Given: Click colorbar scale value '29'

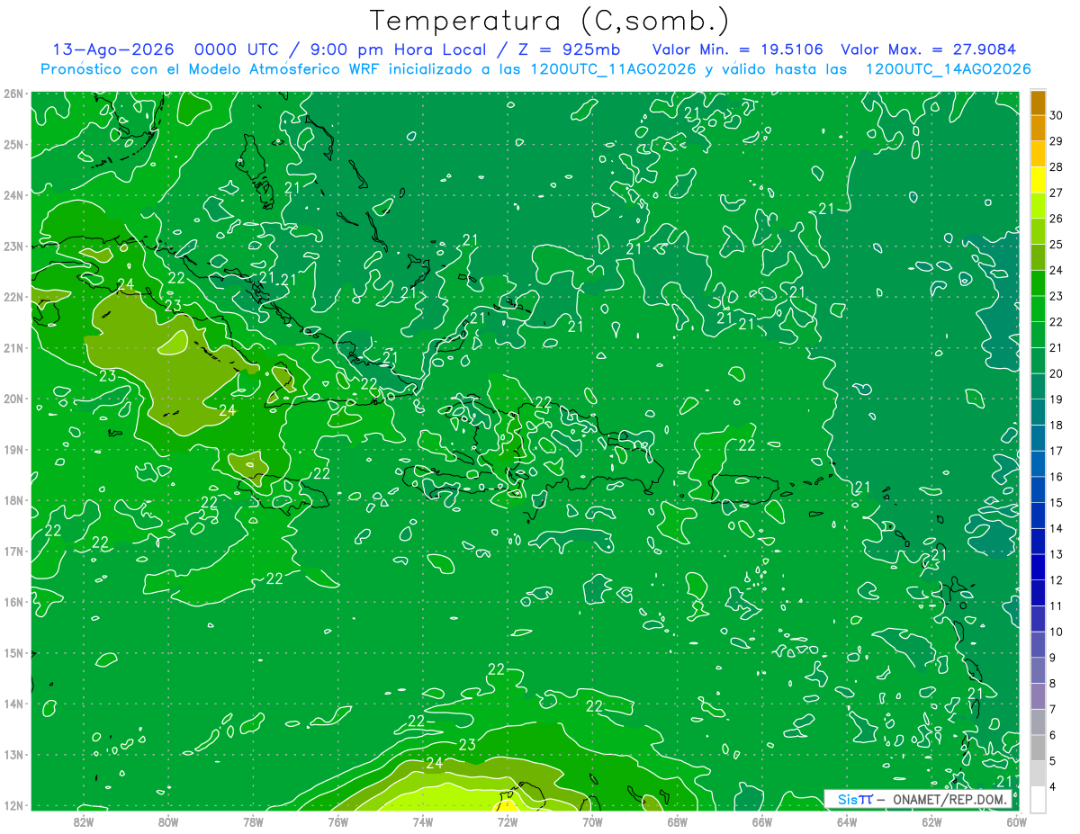Looking at the screenshot, I should (x=1056, y=141).
